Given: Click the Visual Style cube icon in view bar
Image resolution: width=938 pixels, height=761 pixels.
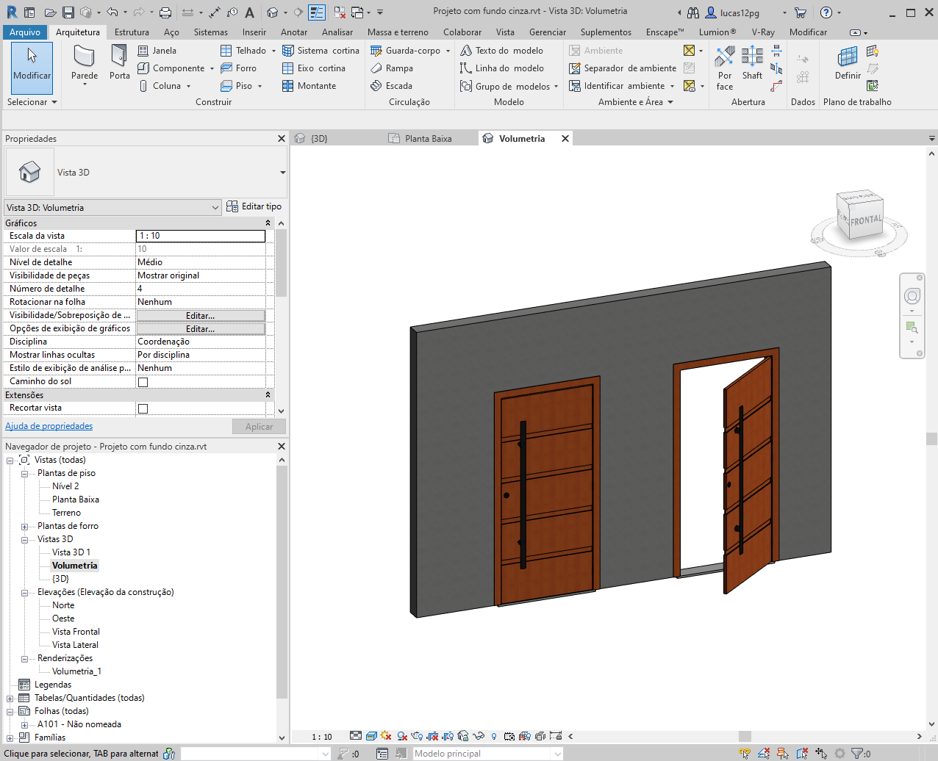Looking at the screenshot, I should pos(371,736).
